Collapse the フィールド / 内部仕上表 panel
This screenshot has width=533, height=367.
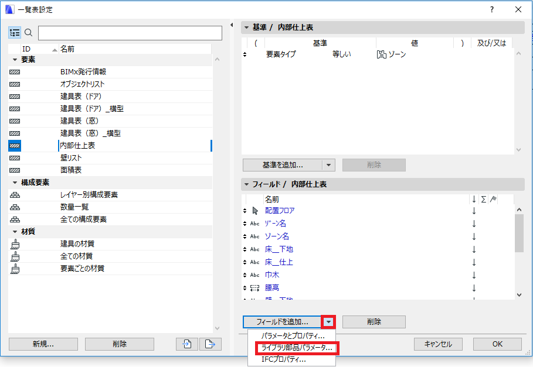(x=247, y=184)
